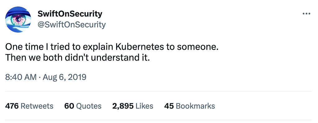Viewport: 318px width, 123px height.
Task: View the 476 Retweets list
Action: click(x=29, y=106)
